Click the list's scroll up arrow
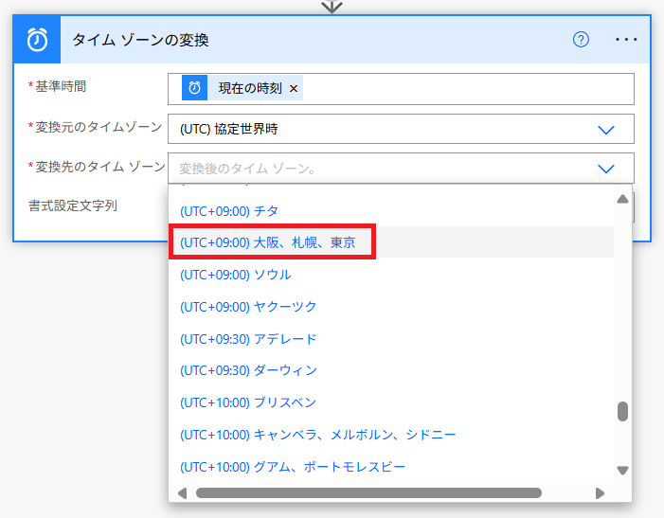The image size is (664, 518). tap(622, 200)
